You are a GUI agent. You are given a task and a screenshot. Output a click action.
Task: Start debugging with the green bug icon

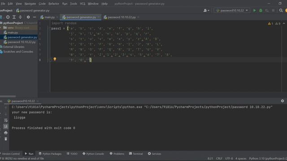(261, 11)
